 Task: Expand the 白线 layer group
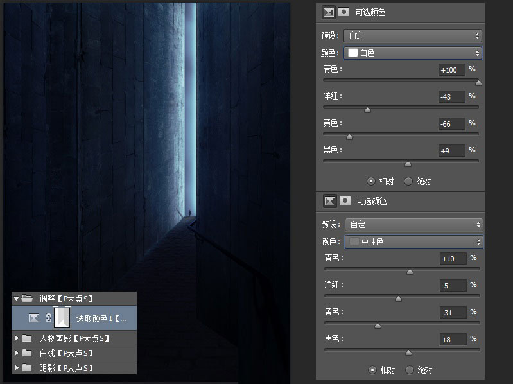16,353
